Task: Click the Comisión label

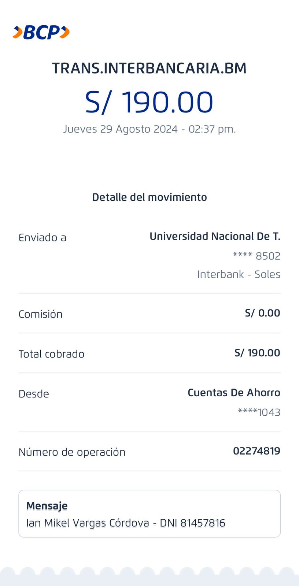Action: tap(41, 314)
